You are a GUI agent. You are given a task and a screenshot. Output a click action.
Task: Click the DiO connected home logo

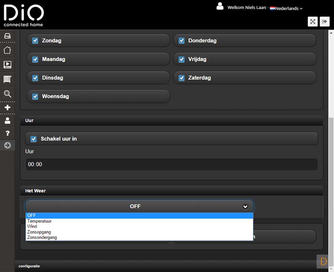coord(24,16)
